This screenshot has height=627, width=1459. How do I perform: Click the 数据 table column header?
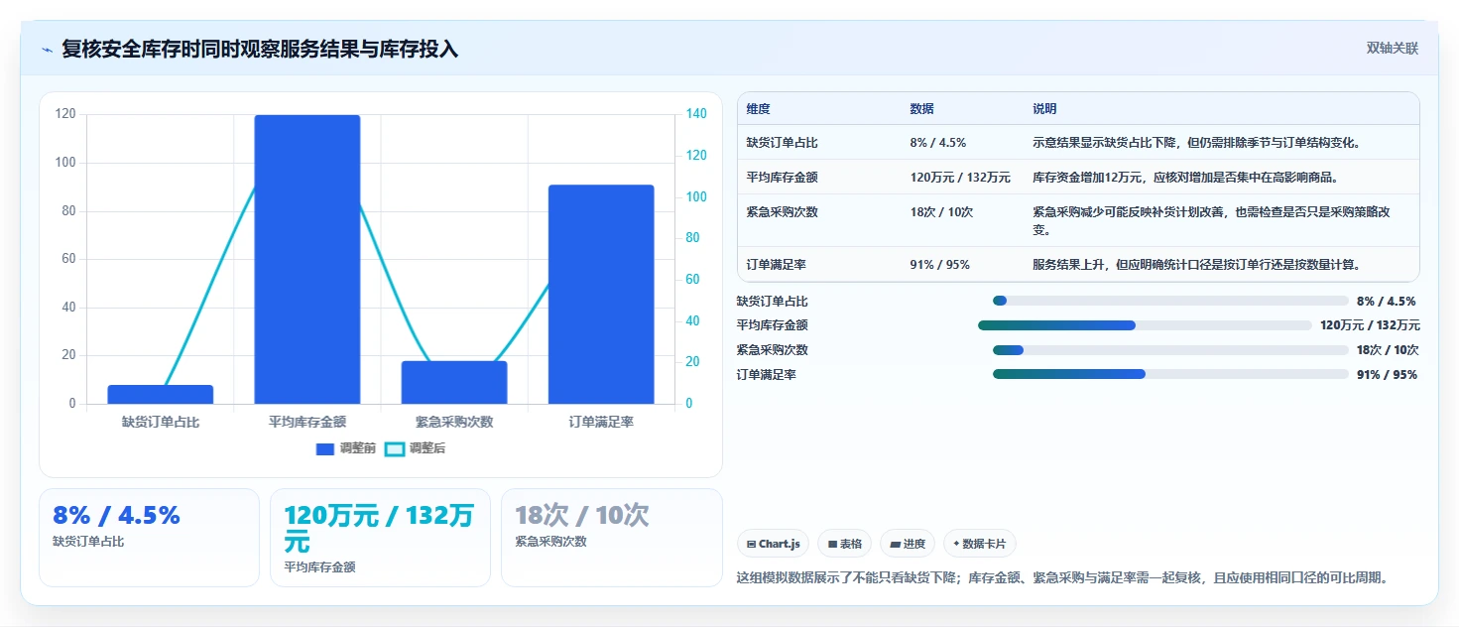921,109
